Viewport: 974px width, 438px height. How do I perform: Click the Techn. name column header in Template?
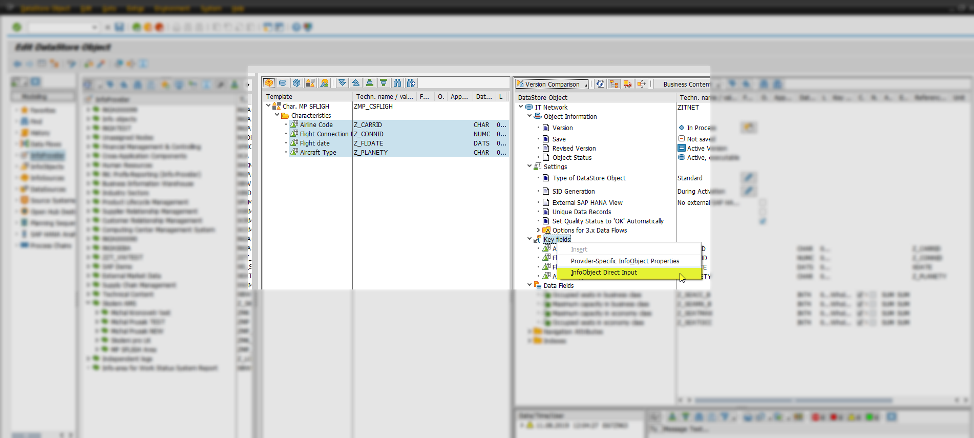point(384,96)
